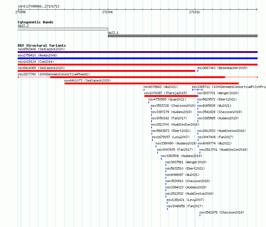
Task: Click nsv3530910 (Chaisson2019) label
Action: click(x=188, y=181)
